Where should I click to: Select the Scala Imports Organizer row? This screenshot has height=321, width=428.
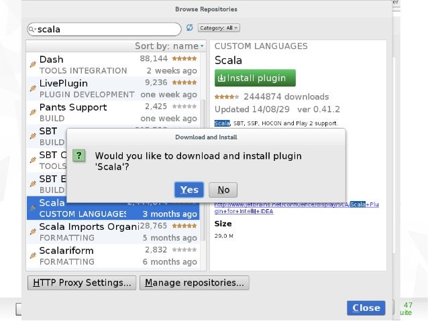[113, 232]
